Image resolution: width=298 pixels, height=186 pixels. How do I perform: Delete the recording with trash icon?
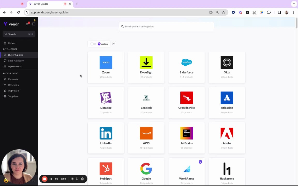point(82,179)
